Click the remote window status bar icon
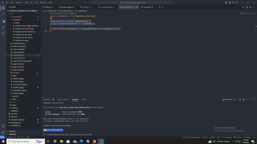Viewport: 257px width, 144px height. click(2, 137)
